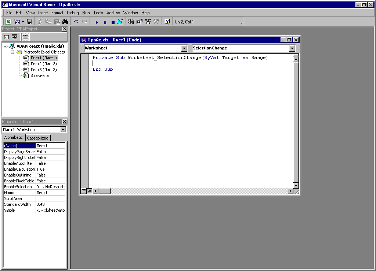Viewport: 376px width, 271px height.
Task: Click the EnableCalculation True value
Action: click(x=50, y=169)
